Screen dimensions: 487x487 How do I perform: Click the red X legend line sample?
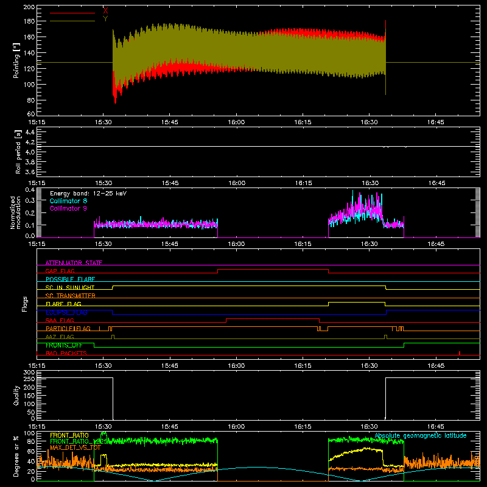(72, 13)
